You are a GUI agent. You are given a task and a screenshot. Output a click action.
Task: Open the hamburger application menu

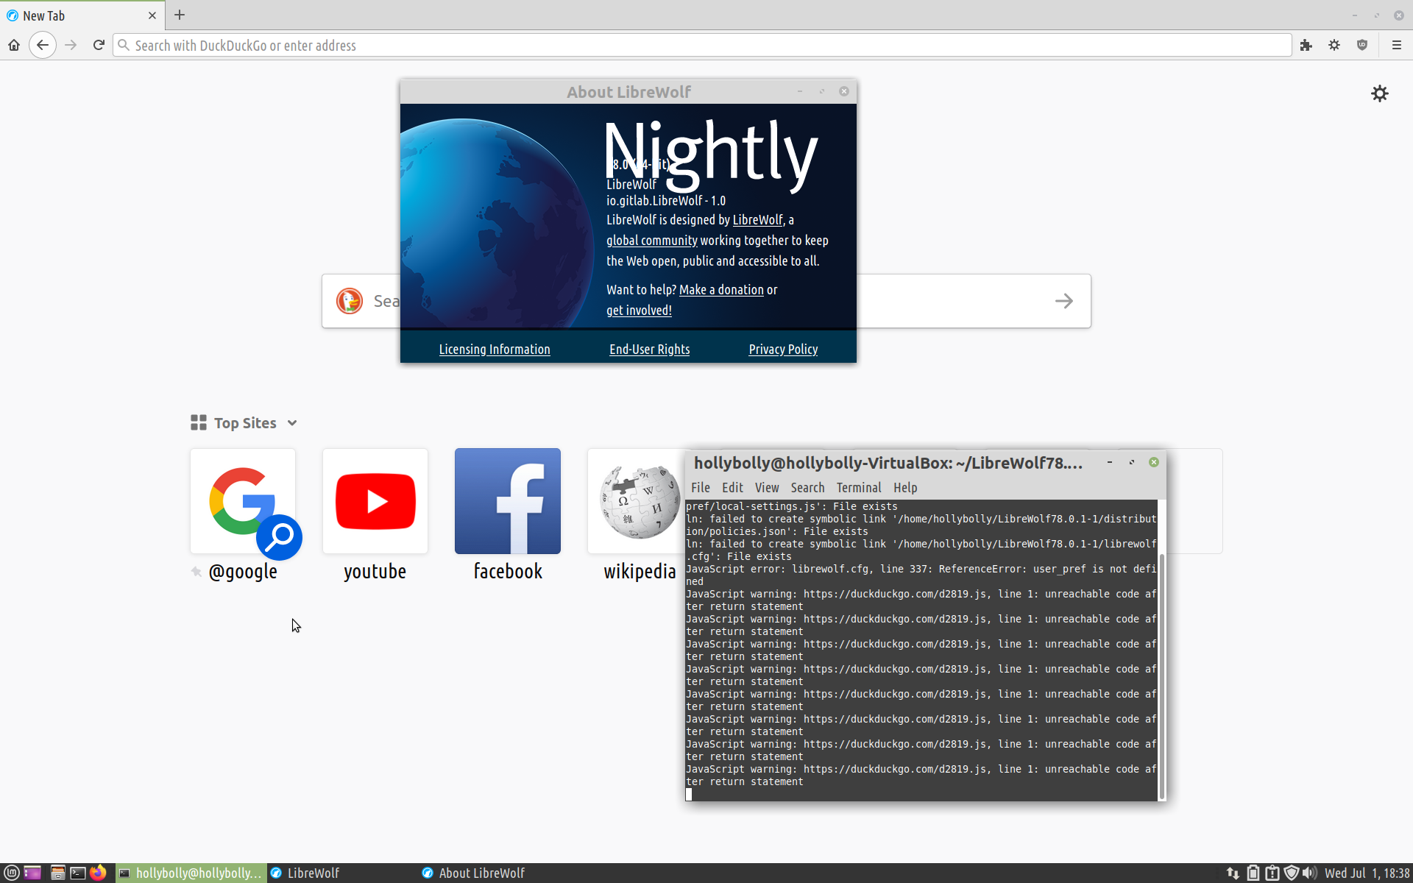coord(1396,46)
